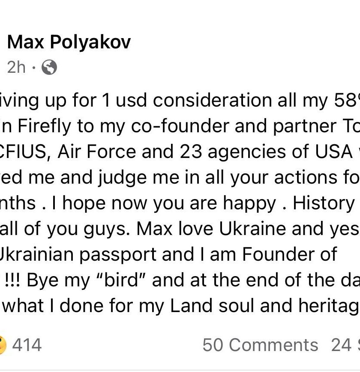360x372 pixels.
Task: Click the phrase Ukrainian passport
Action: pyautogui.click(x=78, y=254)
